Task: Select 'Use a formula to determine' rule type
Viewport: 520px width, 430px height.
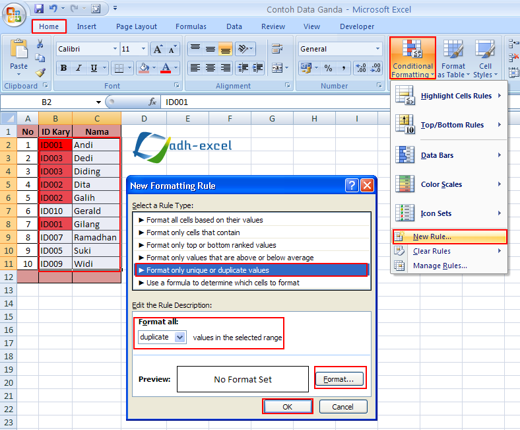Action: click(251, 283)
